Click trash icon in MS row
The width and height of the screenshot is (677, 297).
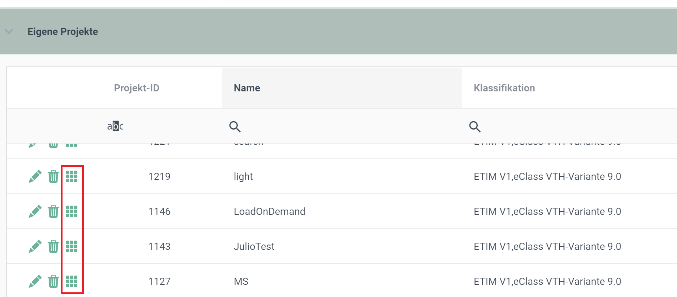coord(53,281)
